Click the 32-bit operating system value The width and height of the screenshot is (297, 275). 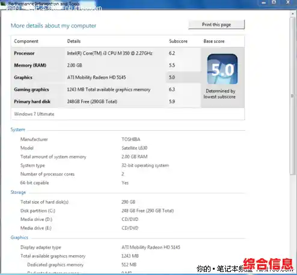145,166
